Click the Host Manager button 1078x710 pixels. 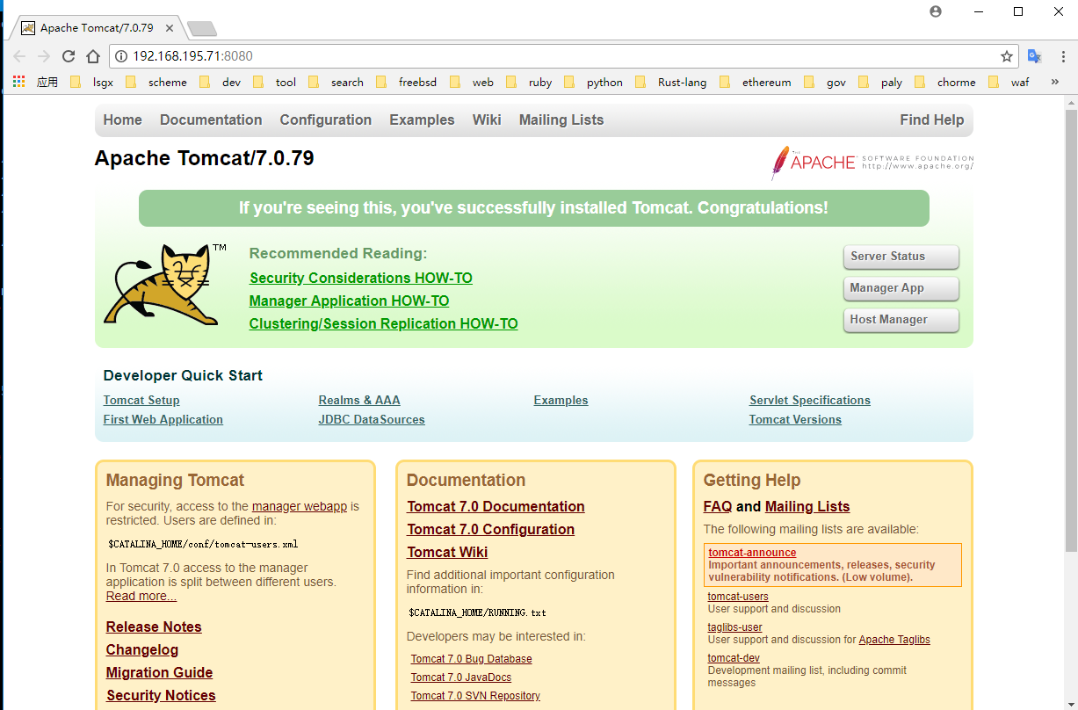tap(901, 320)
